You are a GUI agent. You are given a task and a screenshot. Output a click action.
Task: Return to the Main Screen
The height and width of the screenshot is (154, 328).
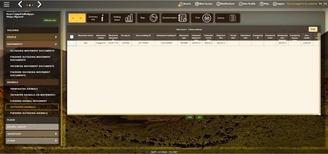point(203,4)
